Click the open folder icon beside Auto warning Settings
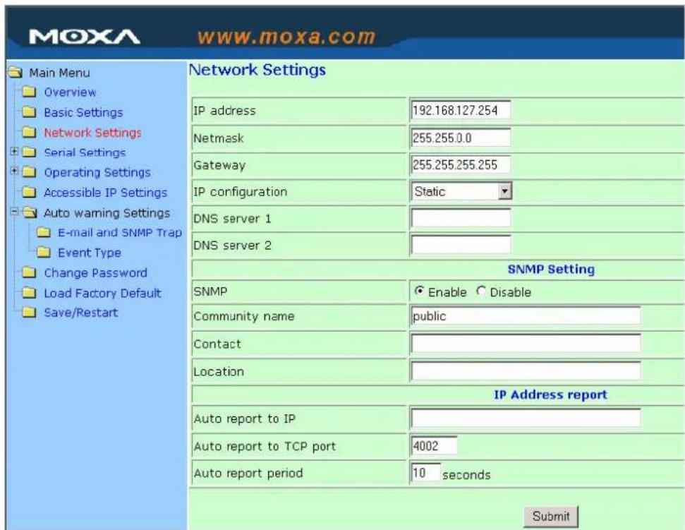The width and height of the screenshot is (685, 530). coord(30,213)
